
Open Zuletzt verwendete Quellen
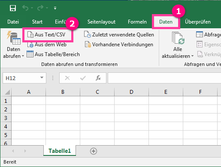coord(123,35)
